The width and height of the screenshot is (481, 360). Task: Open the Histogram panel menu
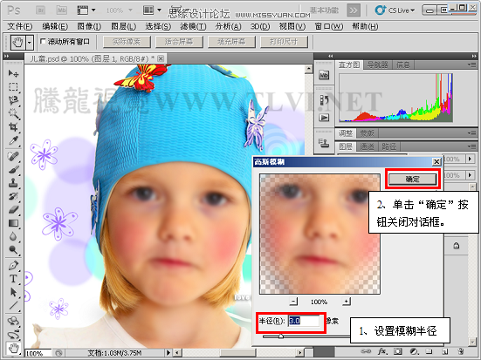click(471, 65)
